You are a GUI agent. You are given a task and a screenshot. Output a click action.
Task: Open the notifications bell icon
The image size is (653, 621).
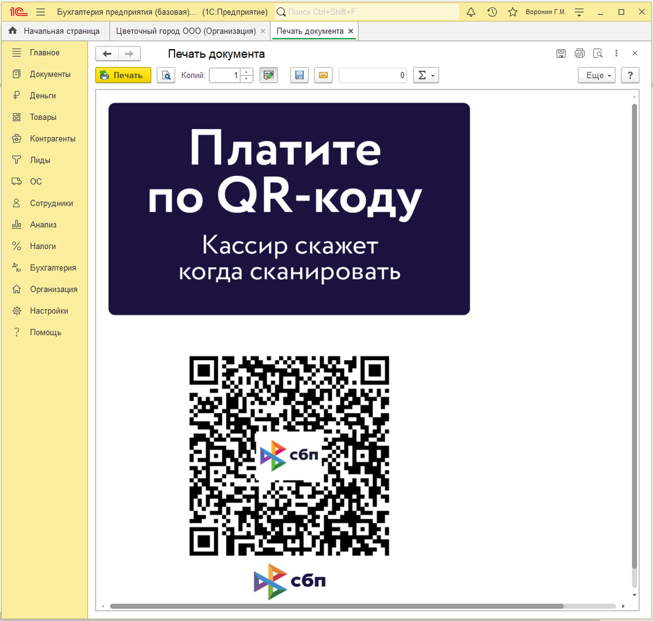(470, 12)
